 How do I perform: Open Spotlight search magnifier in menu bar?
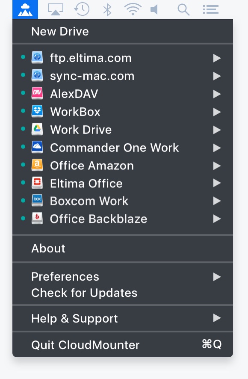[x=183, y=10]
